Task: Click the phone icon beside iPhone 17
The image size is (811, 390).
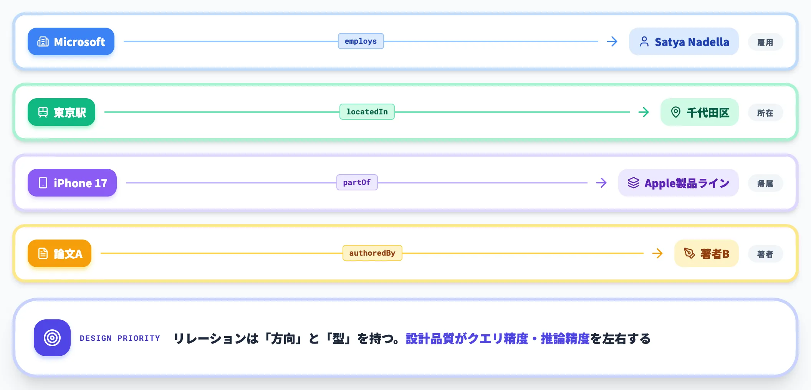Action: [43, 183]
